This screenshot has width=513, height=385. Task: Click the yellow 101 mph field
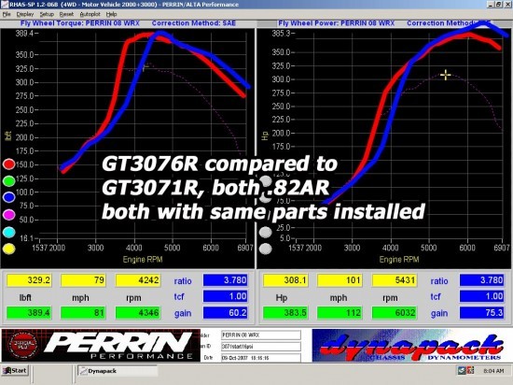(x=340, y=280)
